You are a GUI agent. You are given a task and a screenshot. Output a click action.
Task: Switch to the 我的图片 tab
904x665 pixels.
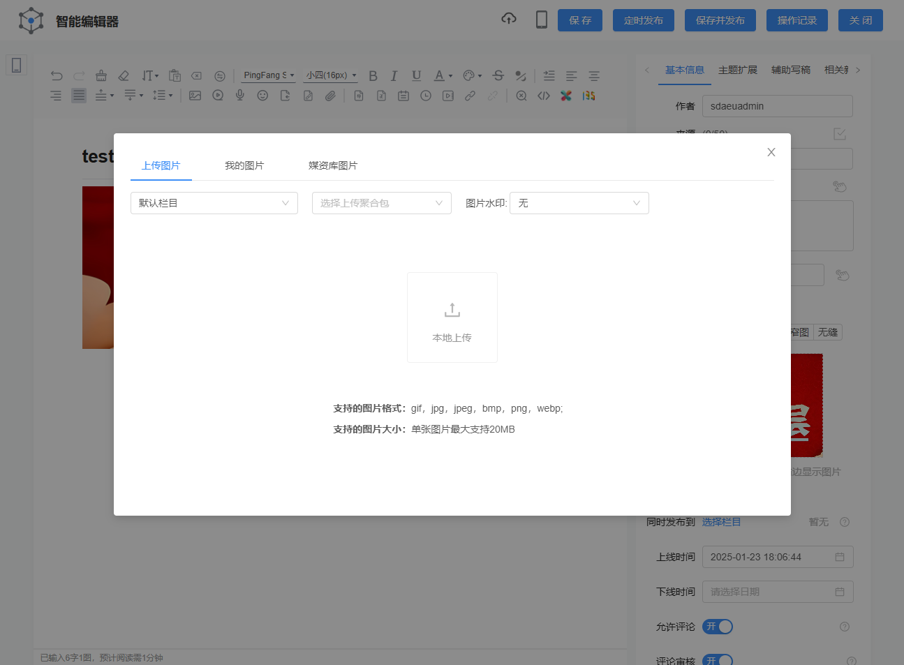click(x=244, y=165)
